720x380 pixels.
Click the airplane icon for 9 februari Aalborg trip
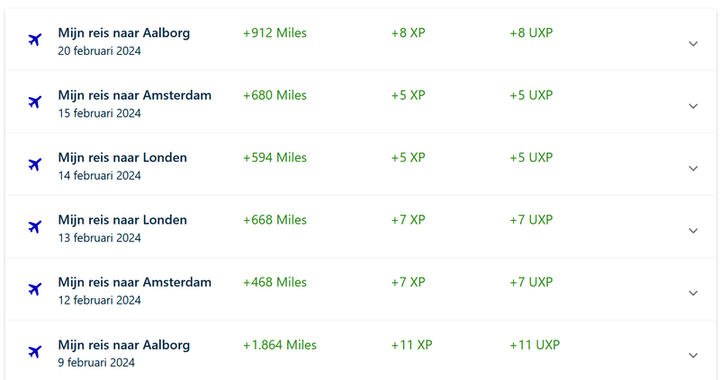[x=35, y=351]
